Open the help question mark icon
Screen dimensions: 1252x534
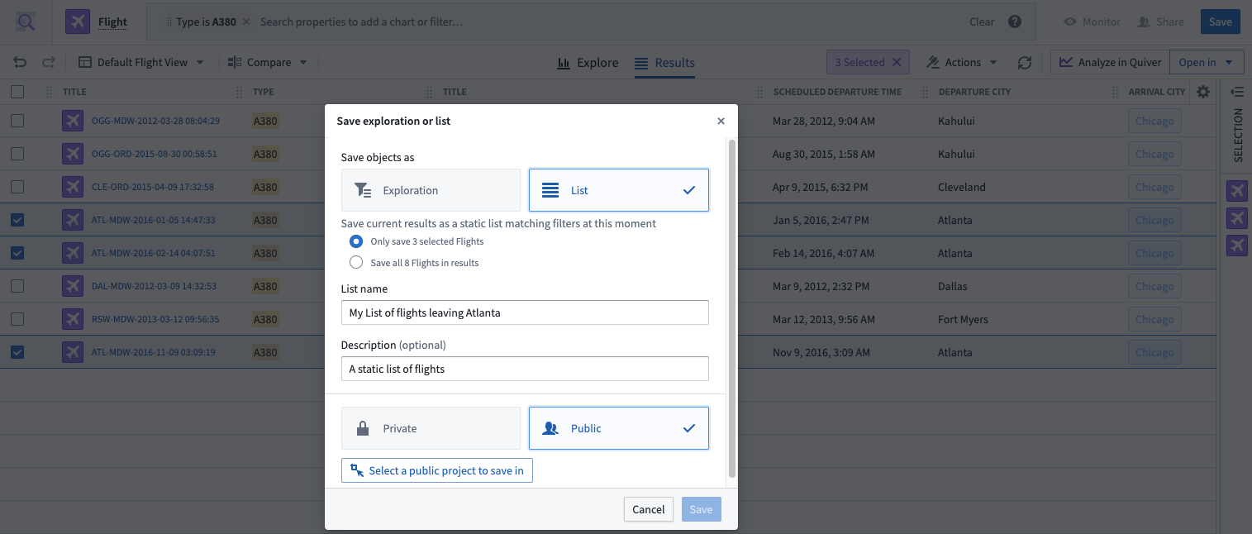tap(1015, 22)
